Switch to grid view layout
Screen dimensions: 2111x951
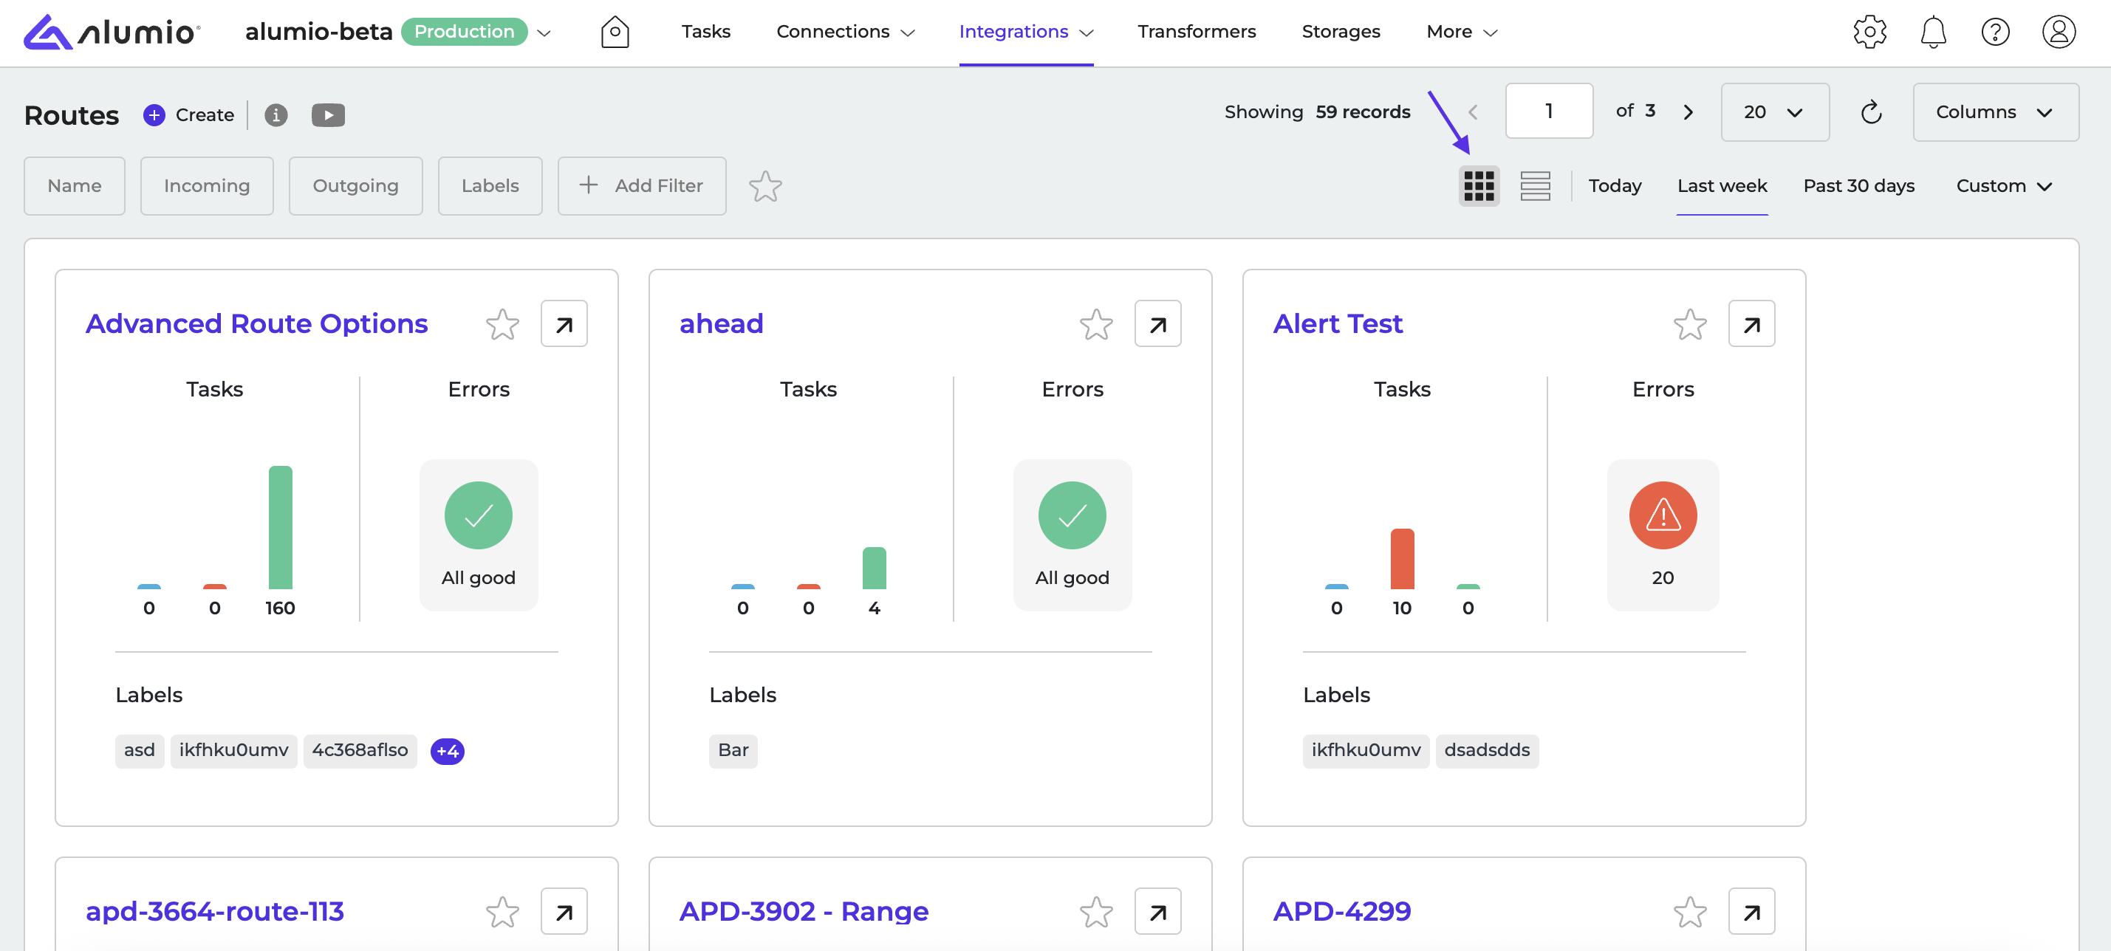pyautogui.click(x=1478, y=186)
